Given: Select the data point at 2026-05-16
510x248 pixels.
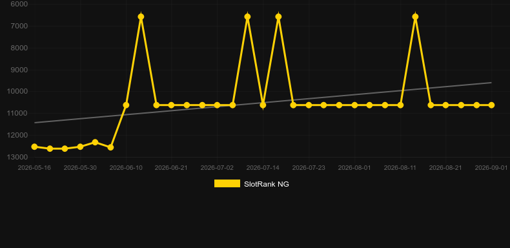Looking at the screenshot, I should [x=34, y=147].
